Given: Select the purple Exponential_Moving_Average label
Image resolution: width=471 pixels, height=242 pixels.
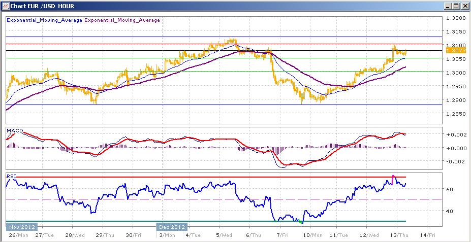Looking at the screenshot, I should 122,20.
